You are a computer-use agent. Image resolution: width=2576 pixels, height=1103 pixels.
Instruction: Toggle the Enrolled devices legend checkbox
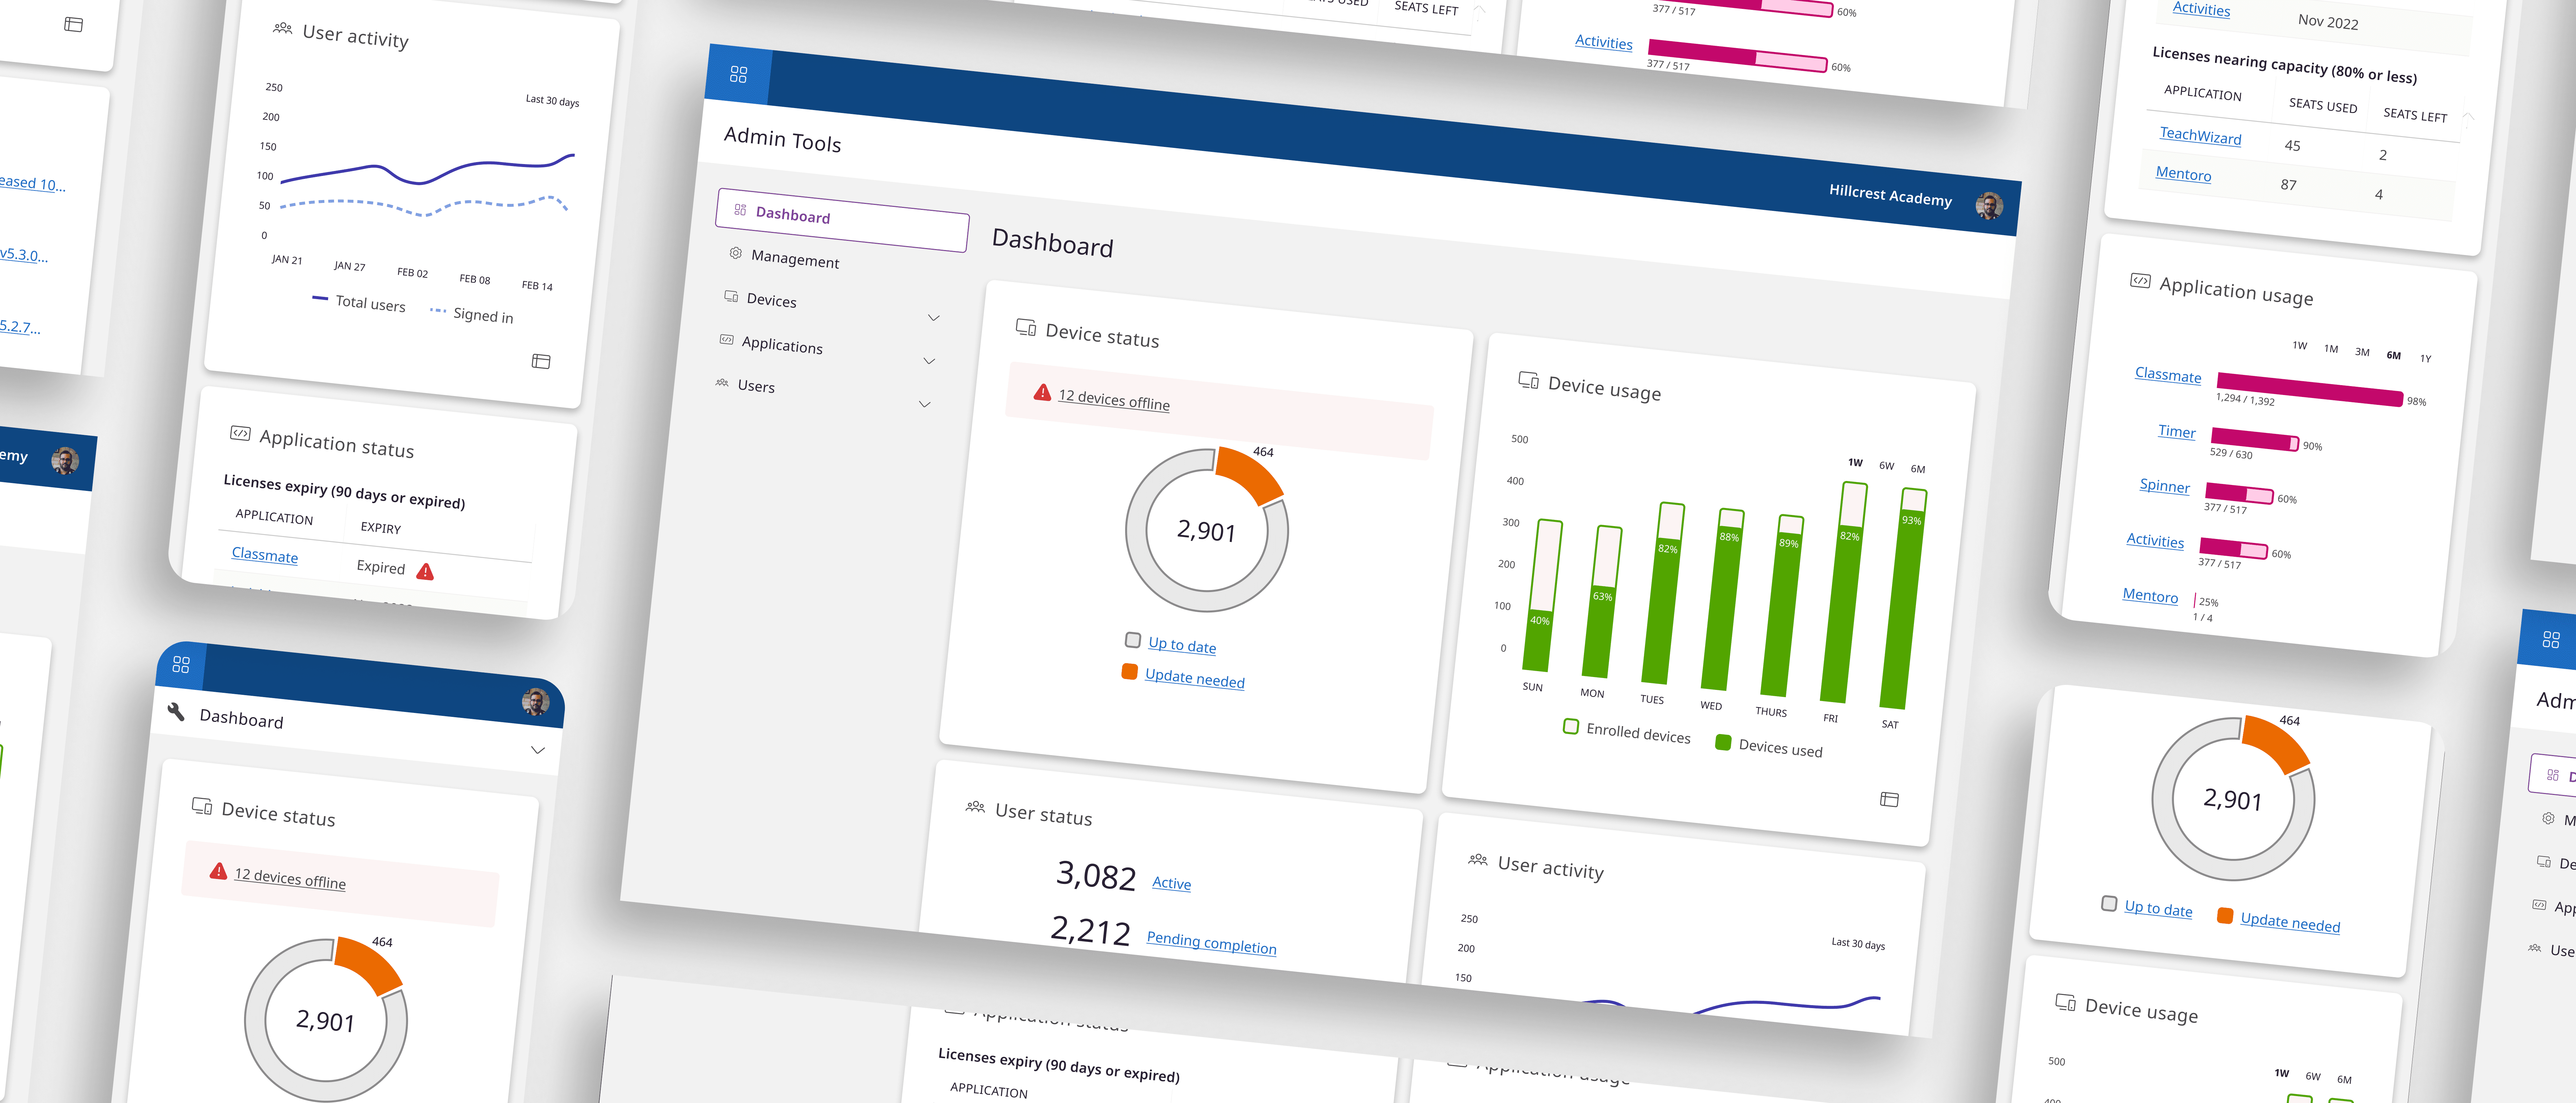click(x=1571, y=726)
